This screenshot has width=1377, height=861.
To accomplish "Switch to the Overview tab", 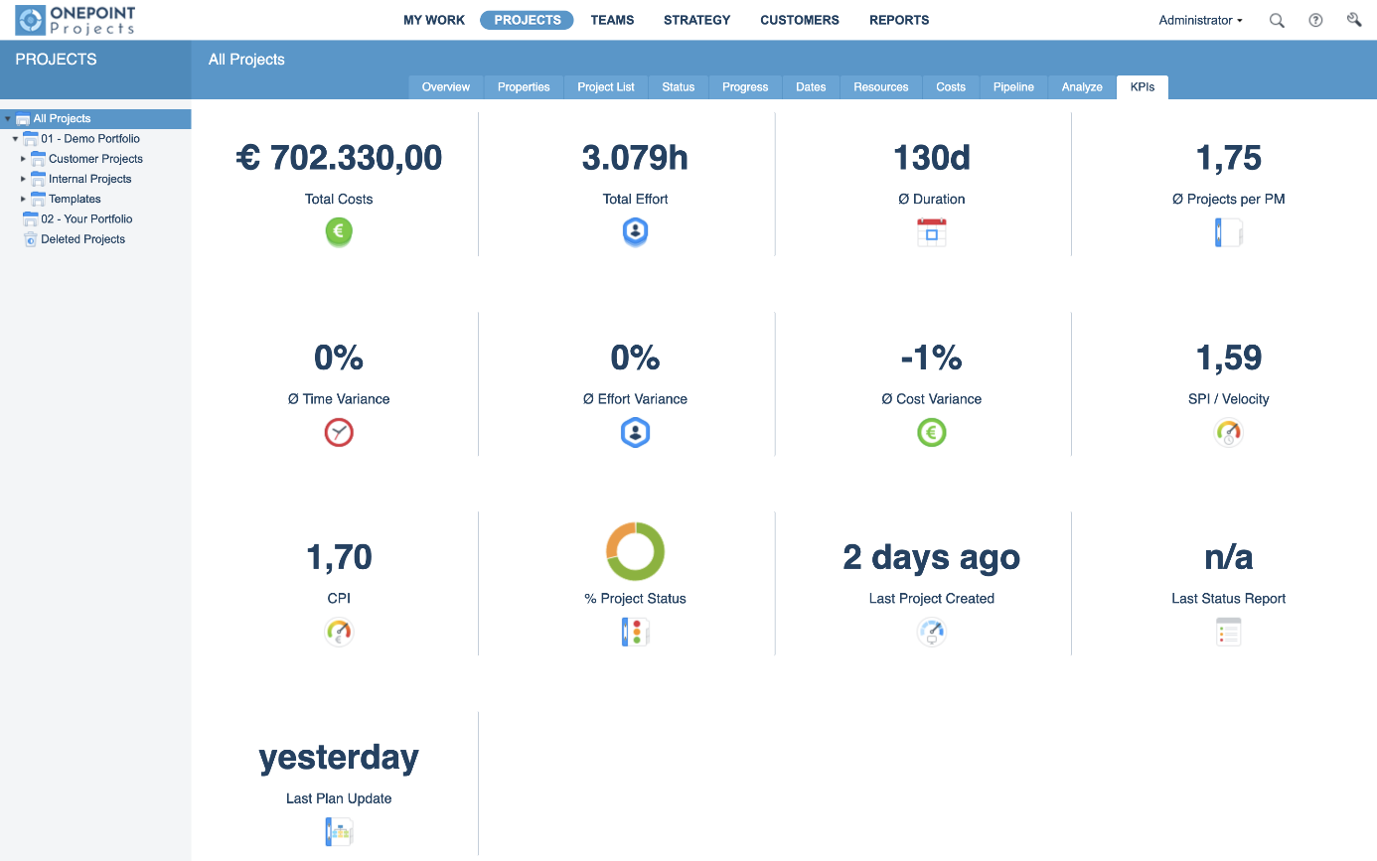I will click(446, 87).
